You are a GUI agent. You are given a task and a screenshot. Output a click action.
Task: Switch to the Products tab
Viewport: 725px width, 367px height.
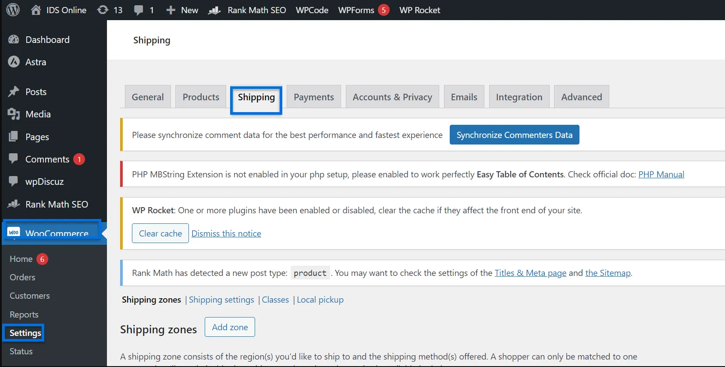[x=201, y=97]
